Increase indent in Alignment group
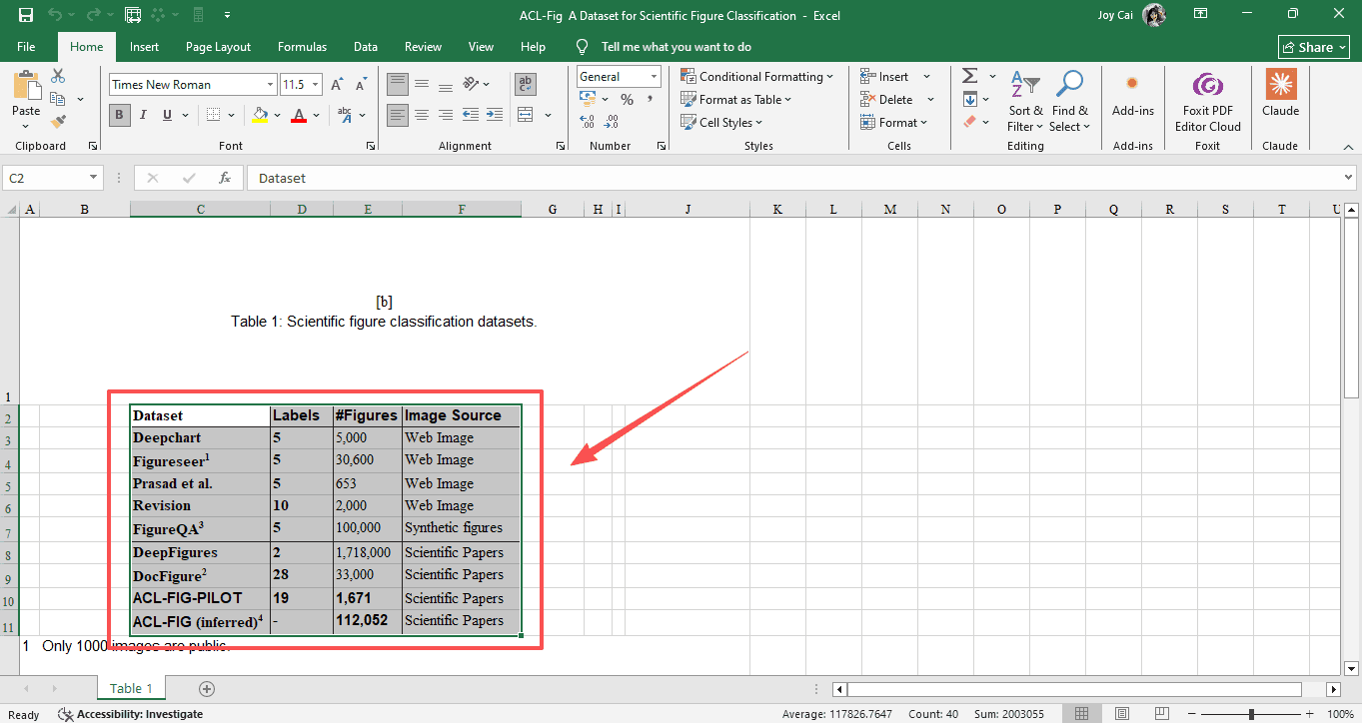The height and width of the screenshot is (723, 1362). 496,115
